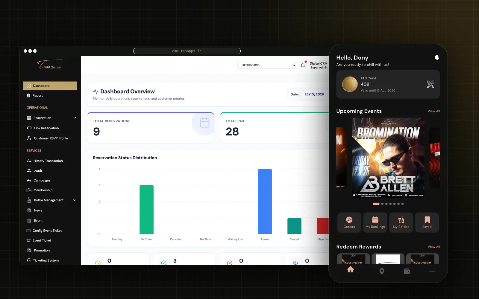
Task: Open My Bookings shortcut in the mobile app
Action: 375,222
